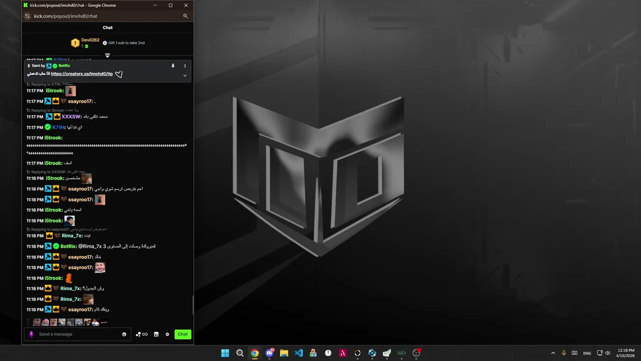Viewport: 641px width, 361px height.
Task: Open Windows taskbar Search
Action: click(x=240, y=353)
